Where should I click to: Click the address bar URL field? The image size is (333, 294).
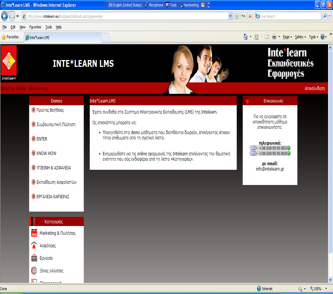(x=125, y=16)
